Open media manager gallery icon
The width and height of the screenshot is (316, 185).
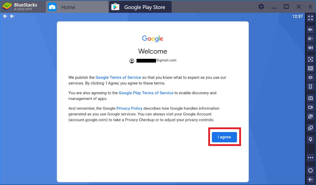click(x=310, y=116)
